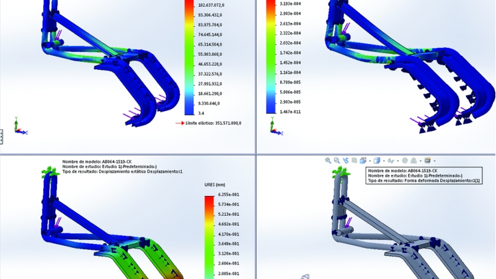This screenshot has height=279, width=496.
Task: Click the Display Style cube icon
Action: 376,160
